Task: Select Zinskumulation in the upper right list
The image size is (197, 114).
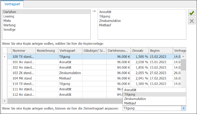Action: point(142,21)
